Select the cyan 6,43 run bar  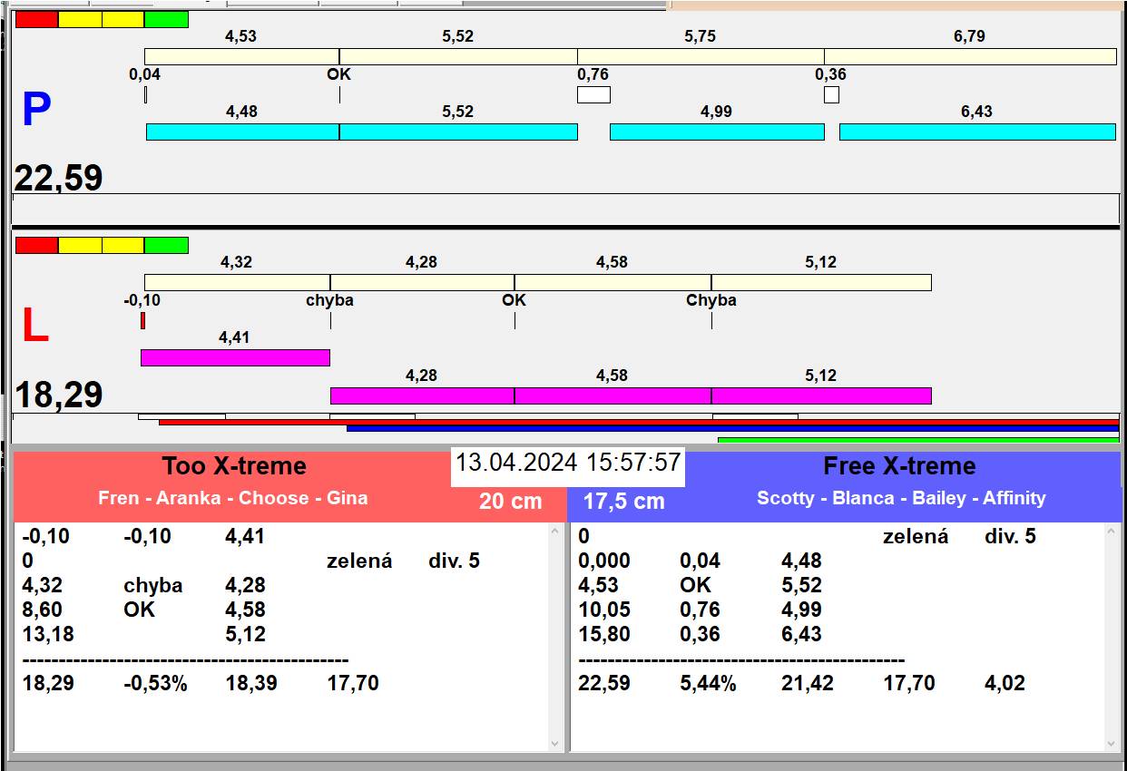click(x=977, y=132)
